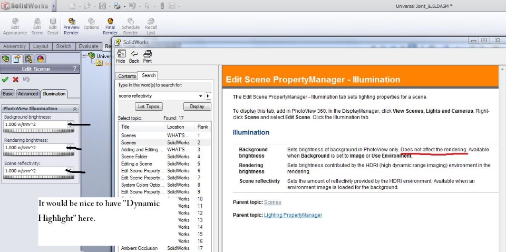The width and height of the screenshot is (506, 252).
Task: Accept Edit Scene with green checkmark
Action: [x=5, y=80]
